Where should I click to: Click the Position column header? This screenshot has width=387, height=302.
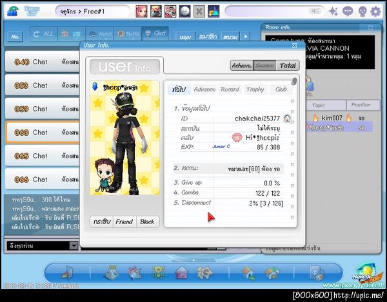[x=363, y=105]
